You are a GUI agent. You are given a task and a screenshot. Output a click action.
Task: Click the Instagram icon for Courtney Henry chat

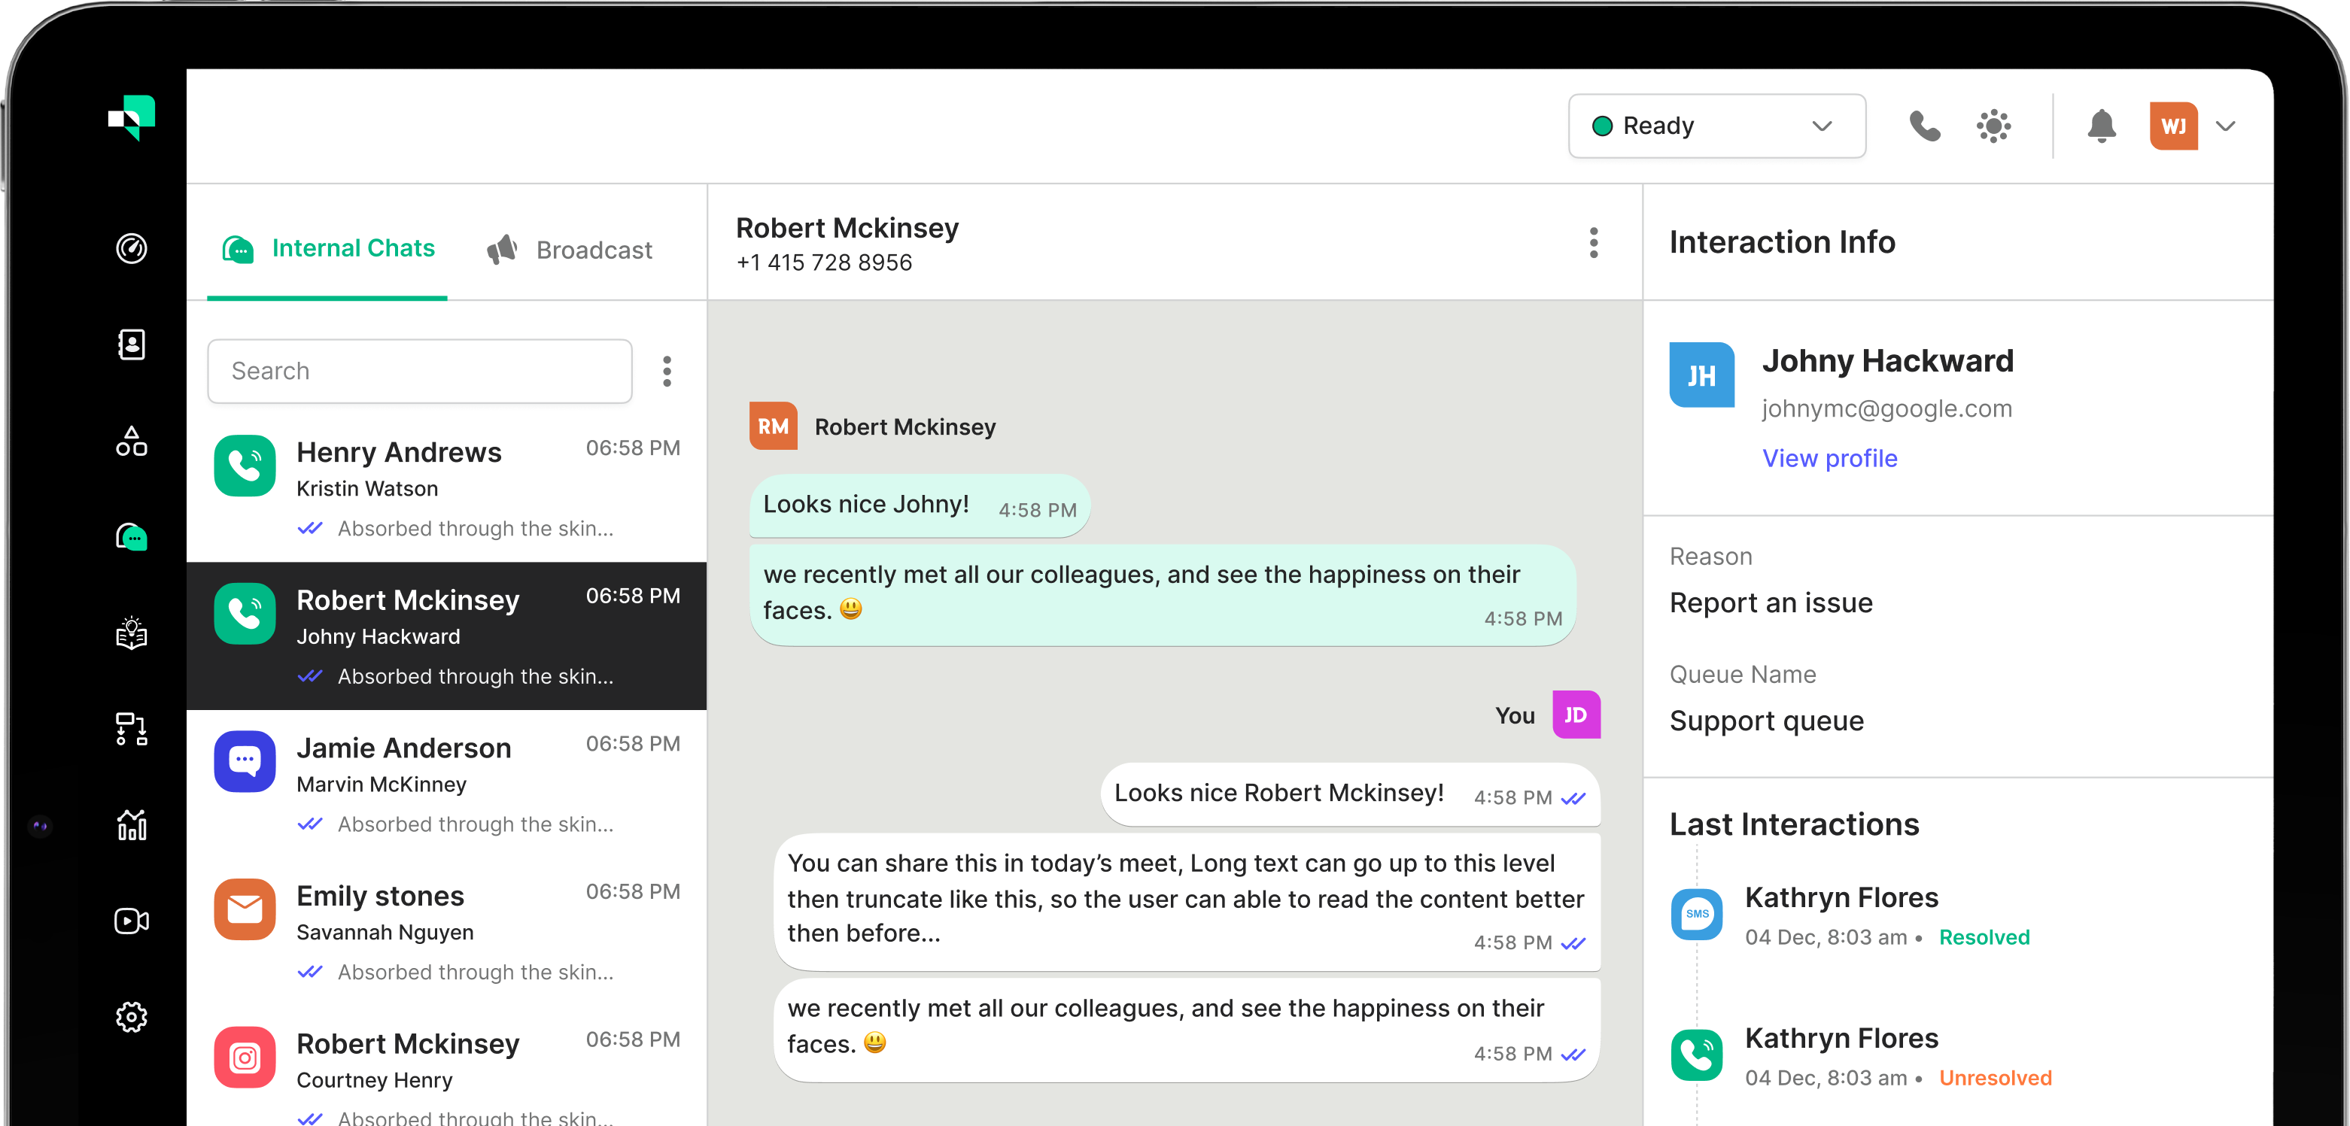pyautogui.click(x=245, y=1058)
